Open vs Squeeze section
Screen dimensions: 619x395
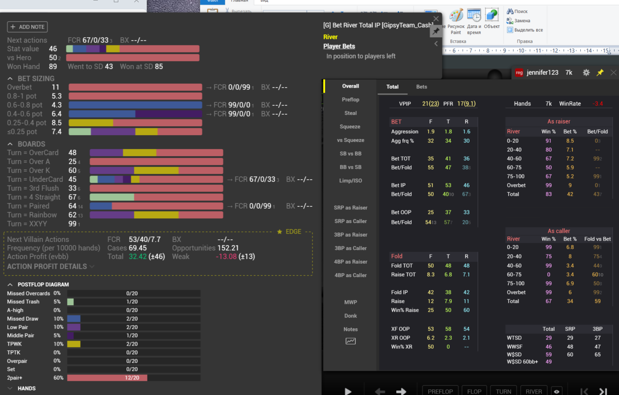click(350, 140)
